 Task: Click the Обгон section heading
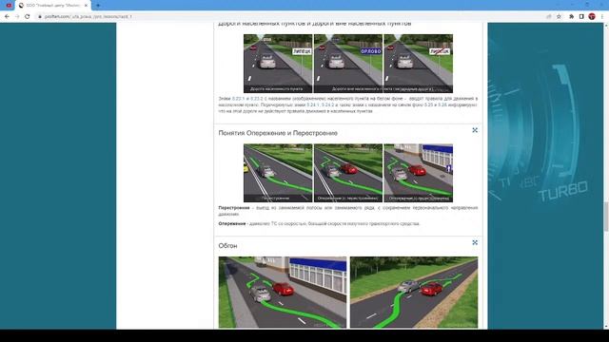point(227,246)
